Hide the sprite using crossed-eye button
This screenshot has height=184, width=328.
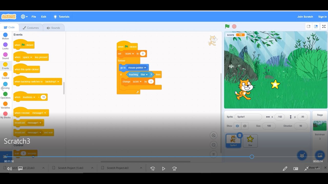point(245,126)
